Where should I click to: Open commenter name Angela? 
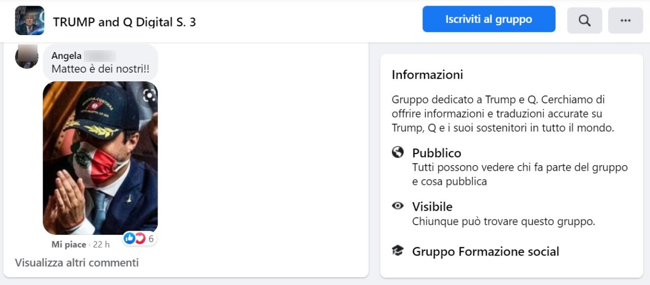tap(67, 56)
